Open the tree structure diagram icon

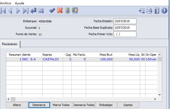pyautogui.click(x=142, y=11)
